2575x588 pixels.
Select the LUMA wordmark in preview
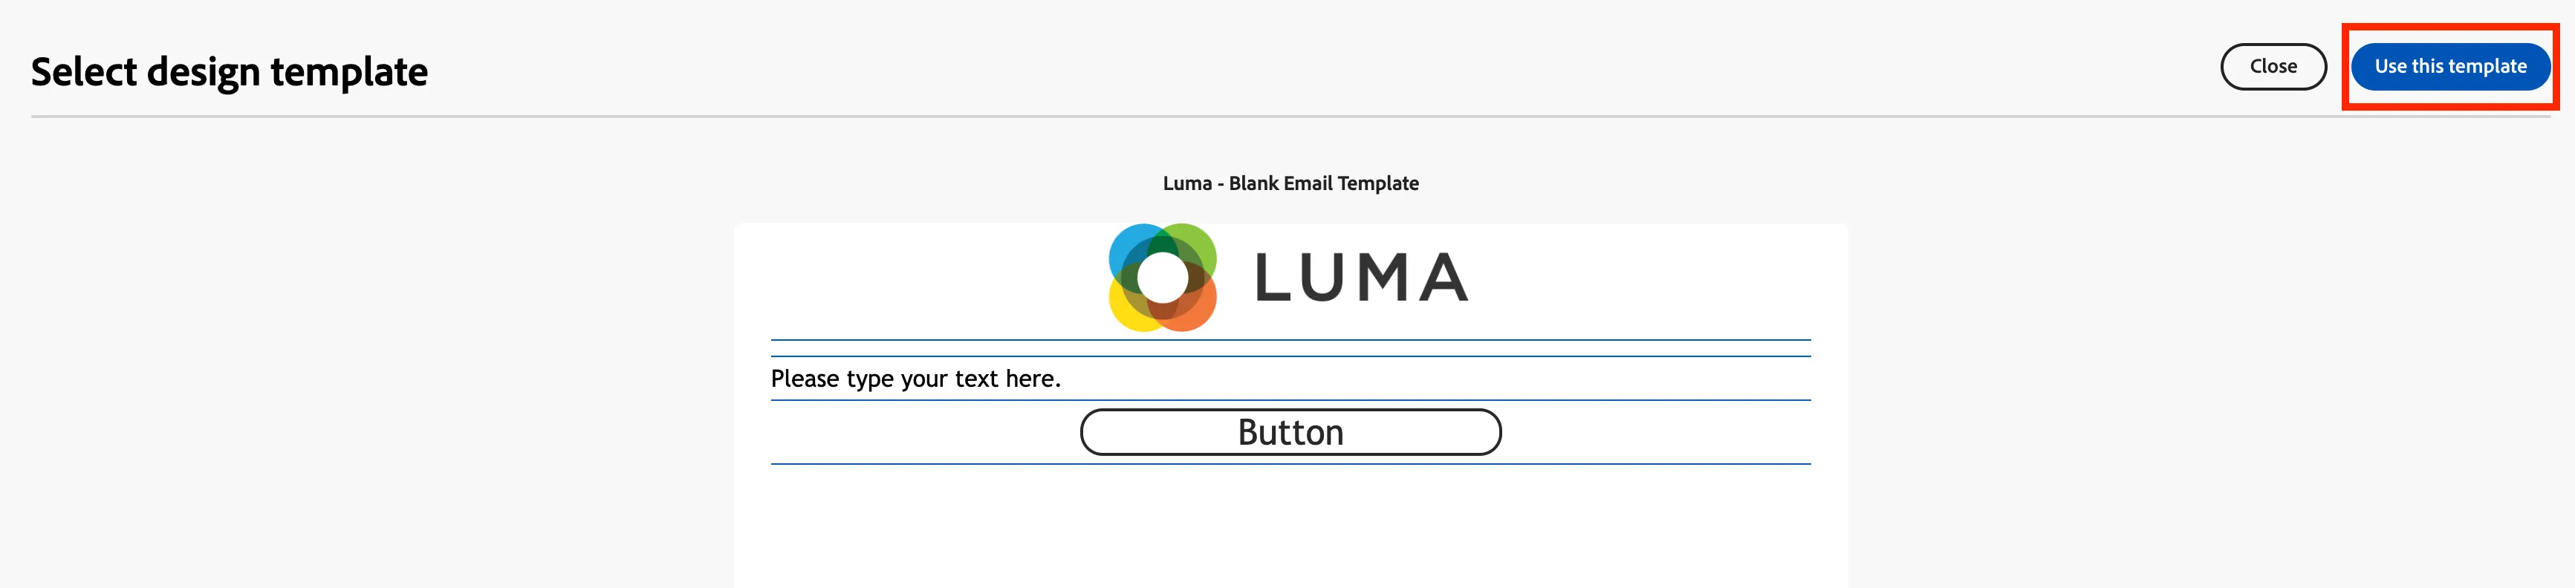coord(1362,278)
